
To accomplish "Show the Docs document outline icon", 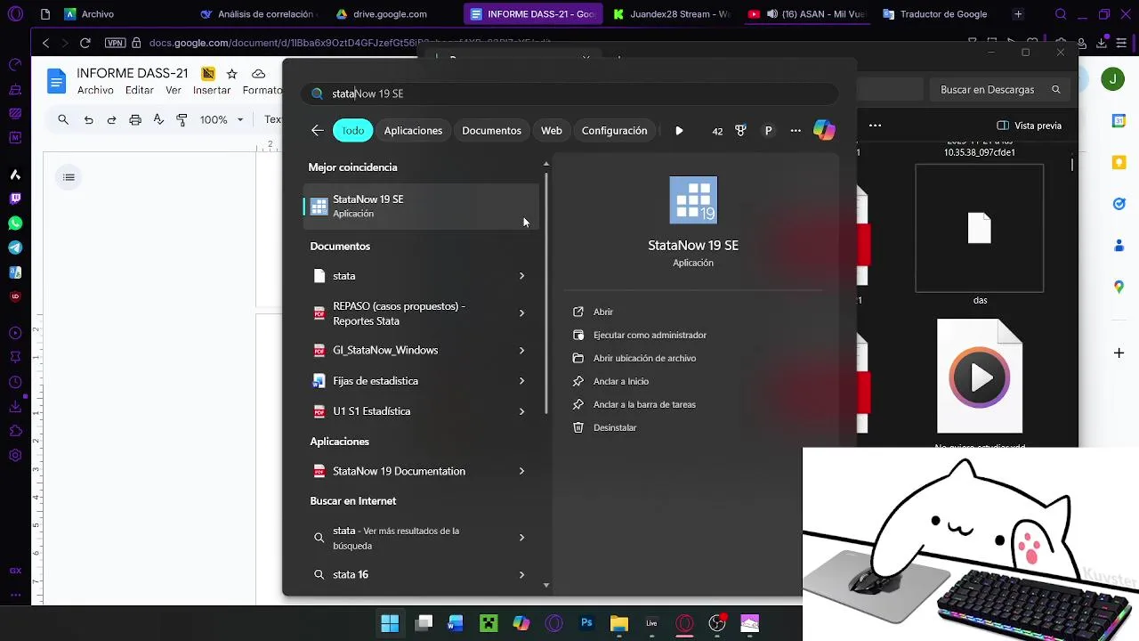I will coord(69,177).
